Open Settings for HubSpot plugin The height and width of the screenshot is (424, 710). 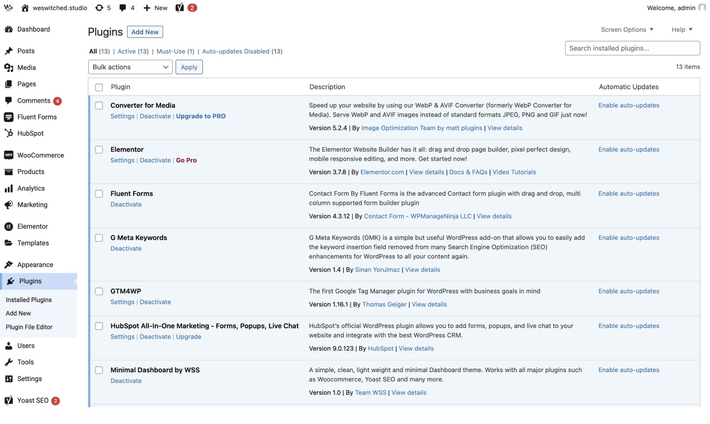point(122,337)
